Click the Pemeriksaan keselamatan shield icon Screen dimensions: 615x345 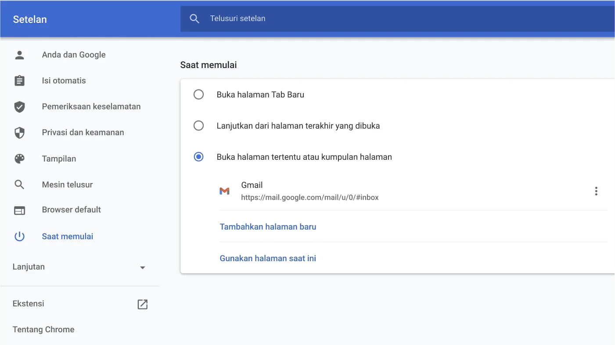[19, 106]
